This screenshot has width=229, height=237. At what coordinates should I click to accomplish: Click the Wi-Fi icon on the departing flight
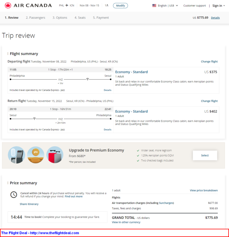point(87,79)
